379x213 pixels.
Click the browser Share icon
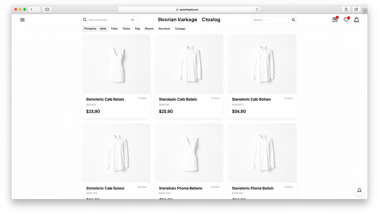pos(346,9)
